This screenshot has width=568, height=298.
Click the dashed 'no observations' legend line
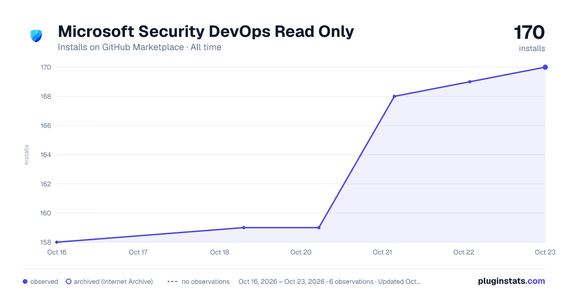[172, 281]
